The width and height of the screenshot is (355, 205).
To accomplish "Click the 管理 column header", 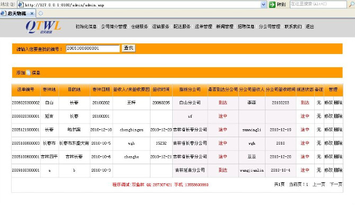I will point(333,90).
